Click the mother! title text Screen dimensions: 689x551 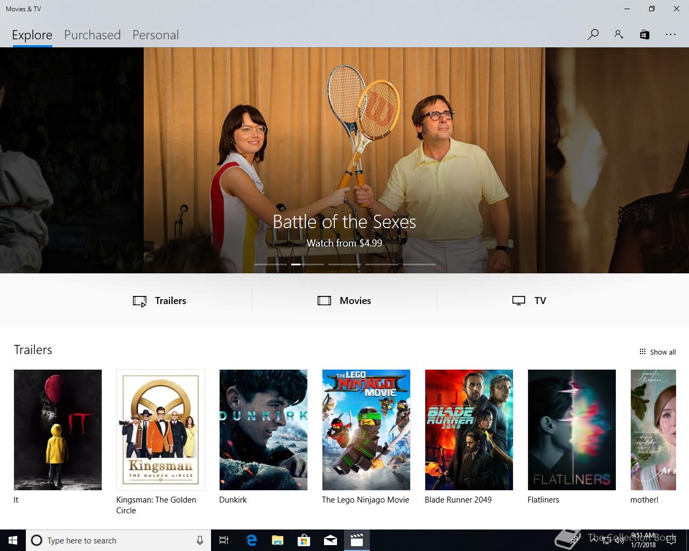coord(644,500)
